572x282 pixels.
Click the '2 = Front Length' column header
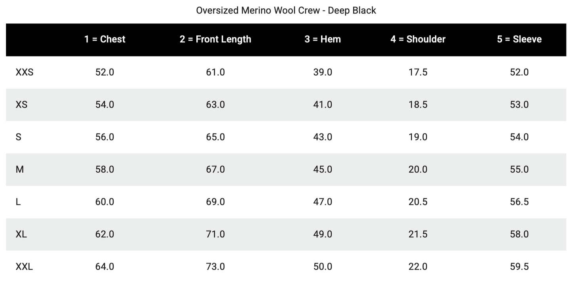(215, 39)
